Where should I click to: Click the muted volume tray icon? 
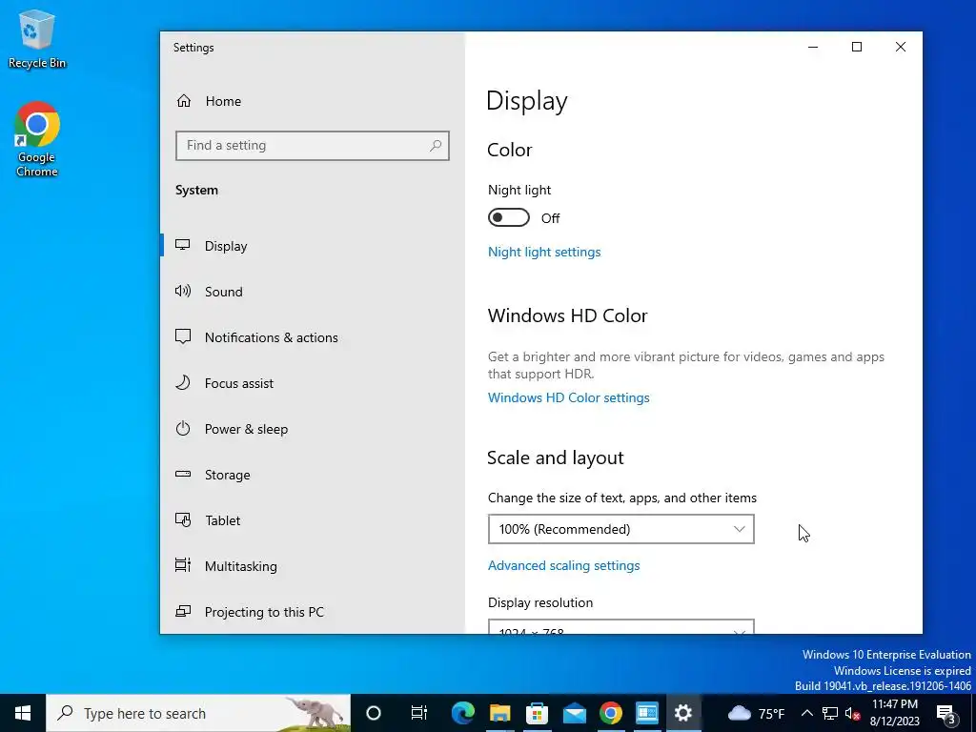[x=853, y=713]
